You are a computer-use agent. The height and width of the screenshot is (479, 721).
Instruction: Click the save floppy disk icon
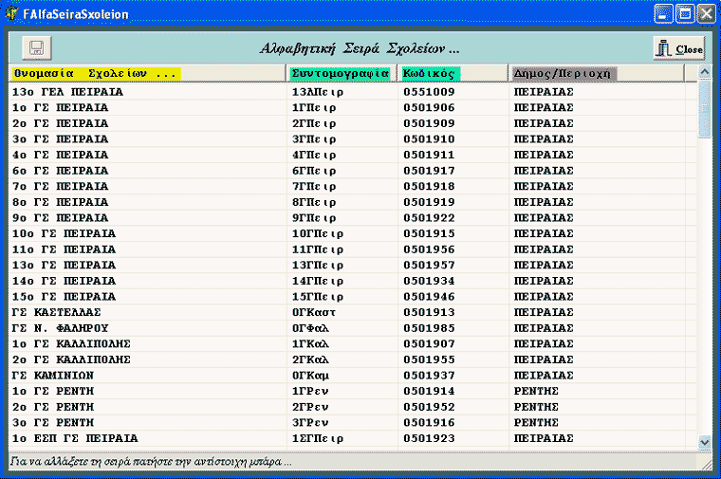(37, 48)
